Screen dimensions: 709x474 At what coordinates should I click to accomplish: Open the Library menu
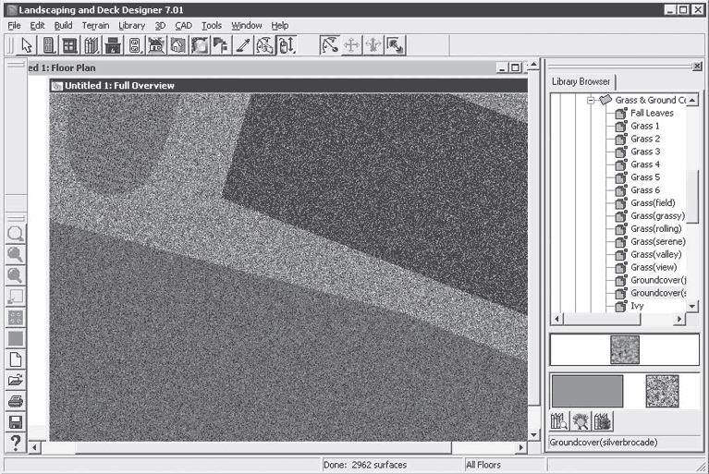[132, 26]
